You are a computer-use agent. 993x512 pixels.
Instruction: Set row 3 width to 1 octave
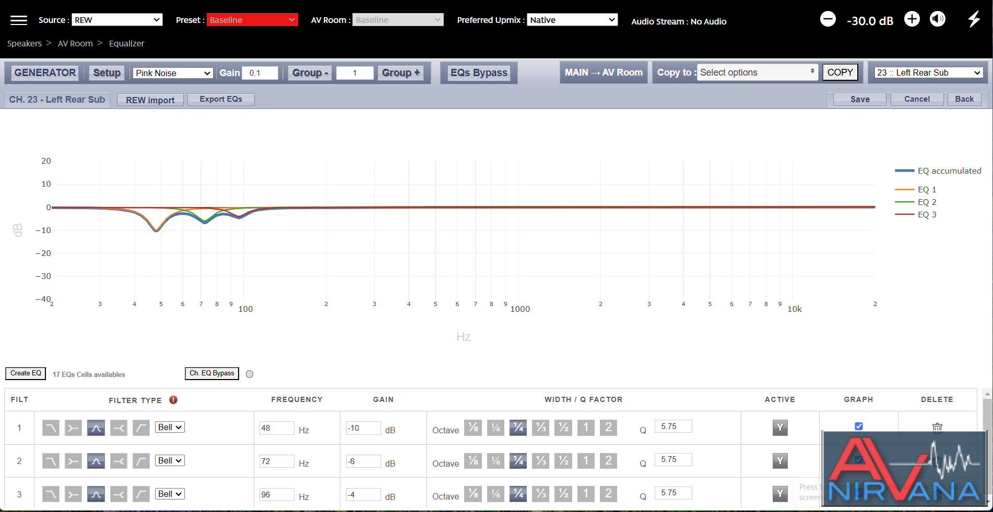click(x=586, y=493)
